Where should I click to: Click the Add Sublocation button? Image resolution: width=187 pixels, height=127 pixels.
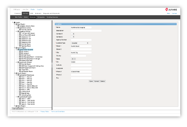18,109
